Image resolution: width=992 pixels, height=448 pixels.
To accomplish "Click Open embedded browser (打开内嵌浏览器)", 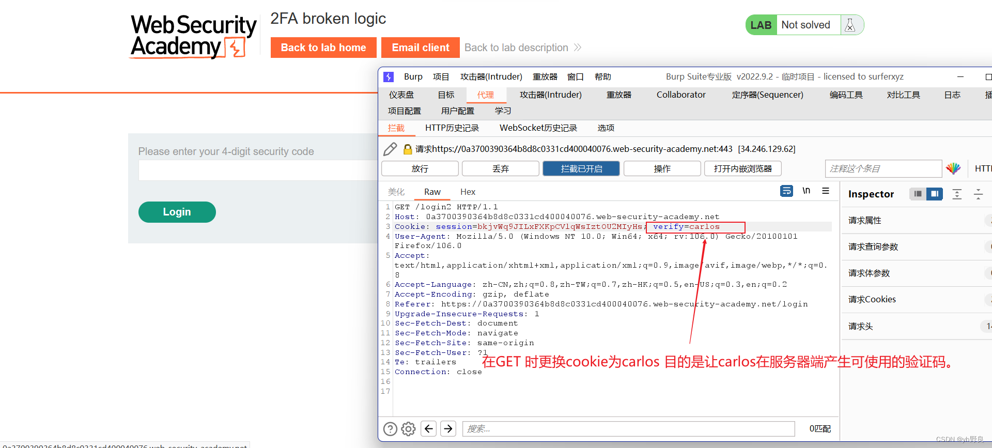I will (743, 168).
